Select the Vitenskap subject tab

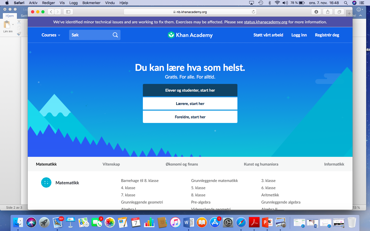coord(111,164)
